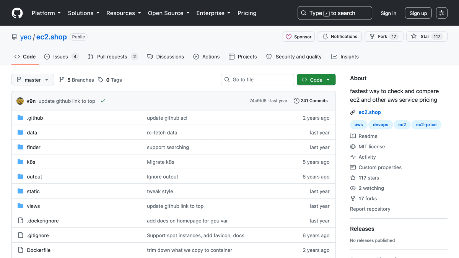This screenshot has width=459, height=258.
Task: Click the scale icon beside MIT license
Action: click(x=353, y=146)
